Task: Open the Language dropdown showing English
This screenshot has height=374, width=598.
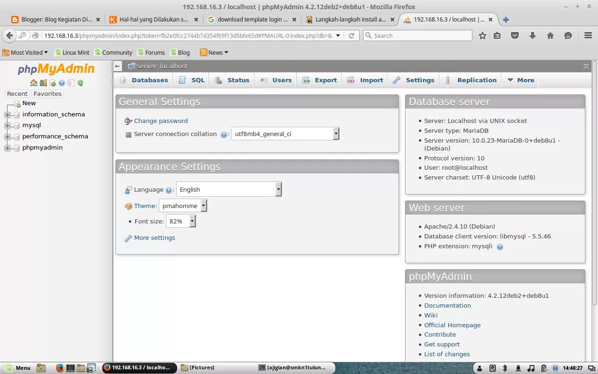Action: click(229, 189)
